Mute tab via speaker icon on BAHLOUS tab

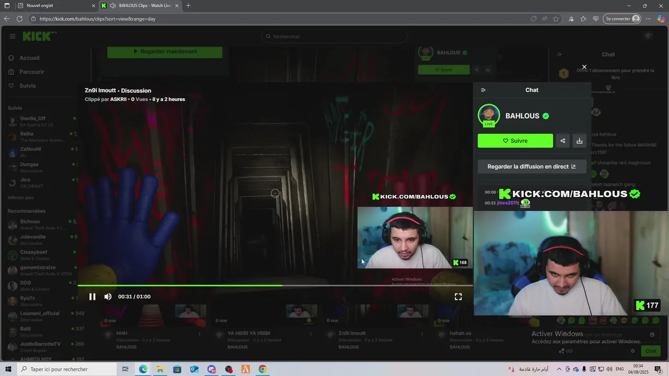click(x=113, y=6)
